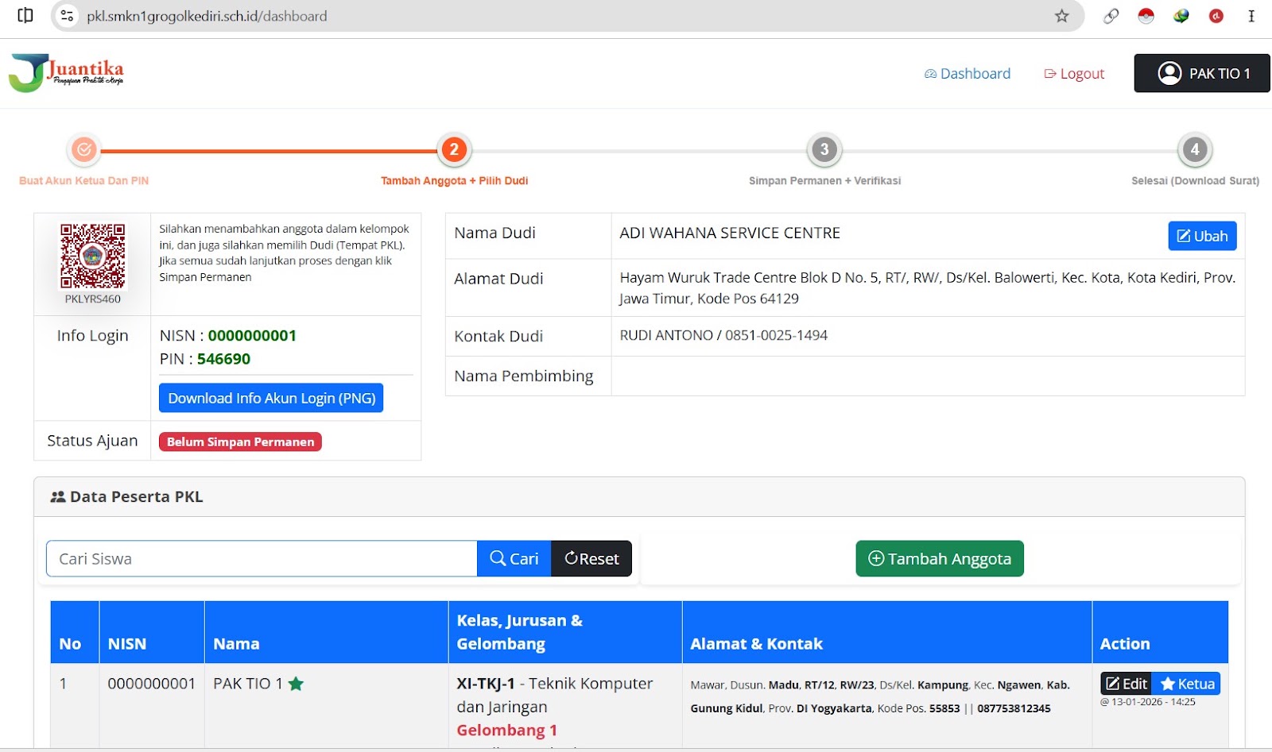Open the PAK TIO 1 profile menu
Image resolution: width=1272 pixels, height=752 pixels.
tap(1202, 73)
